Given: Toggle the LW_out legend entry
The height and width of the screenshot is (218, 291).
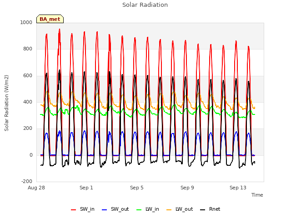Looking at the screenshot, I should pyautogui.click(x=180, y=209).
